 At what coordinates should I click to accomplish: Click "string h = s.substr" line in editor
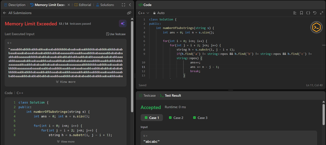205,49
